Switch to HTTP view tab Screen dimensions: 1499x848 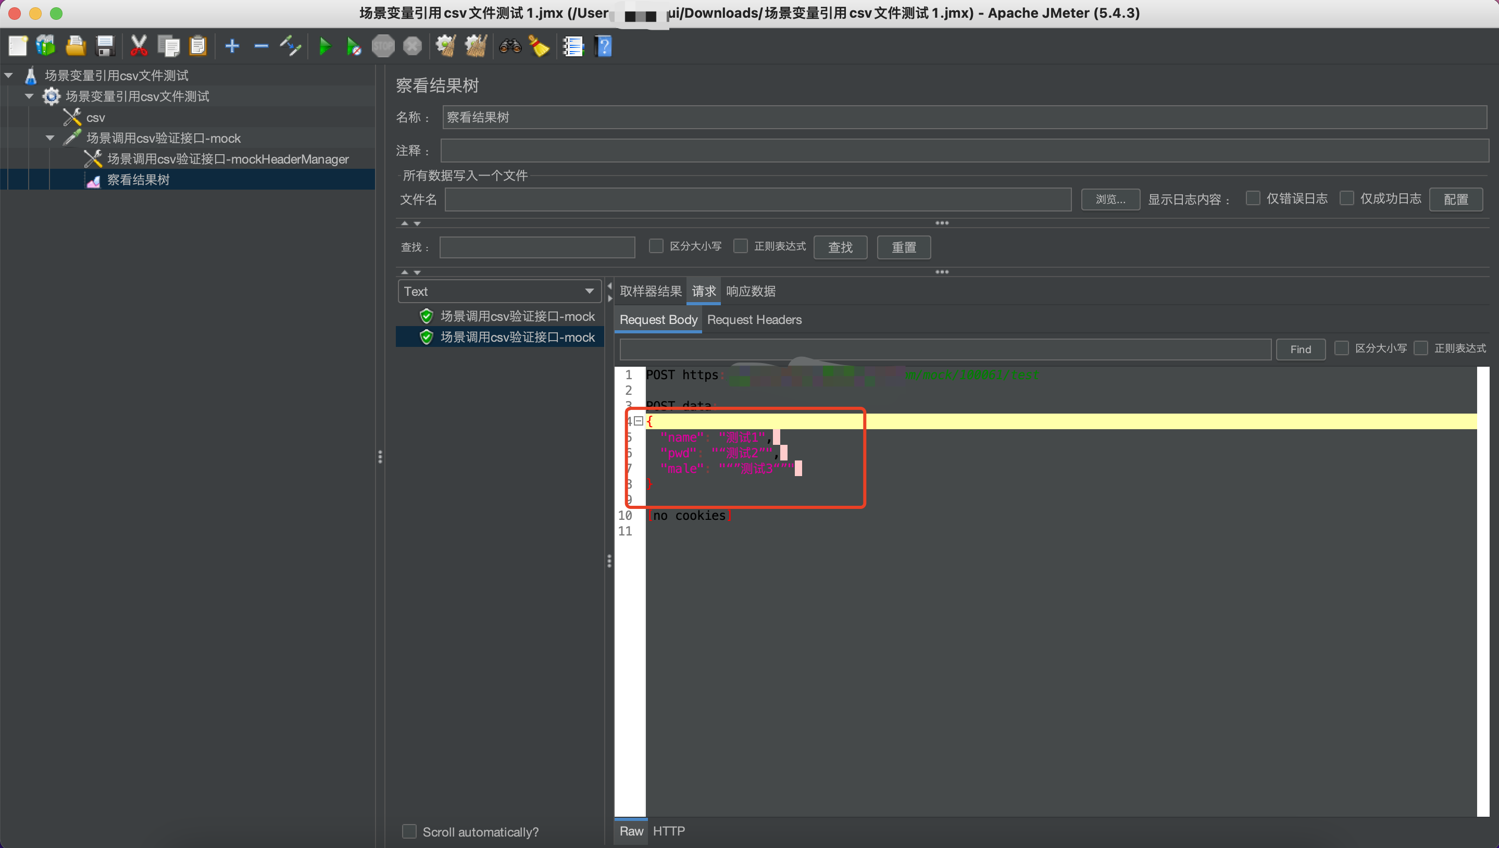(x=669, y=831)
